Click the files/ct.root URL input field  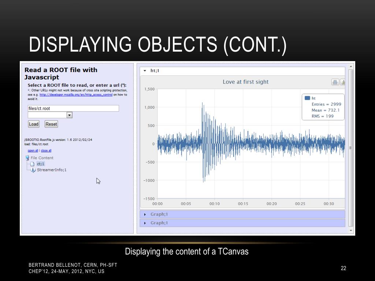[73, 108]
